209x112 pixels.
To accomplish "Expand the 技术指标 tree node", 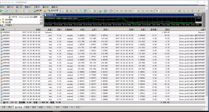I will pos(0,20).
